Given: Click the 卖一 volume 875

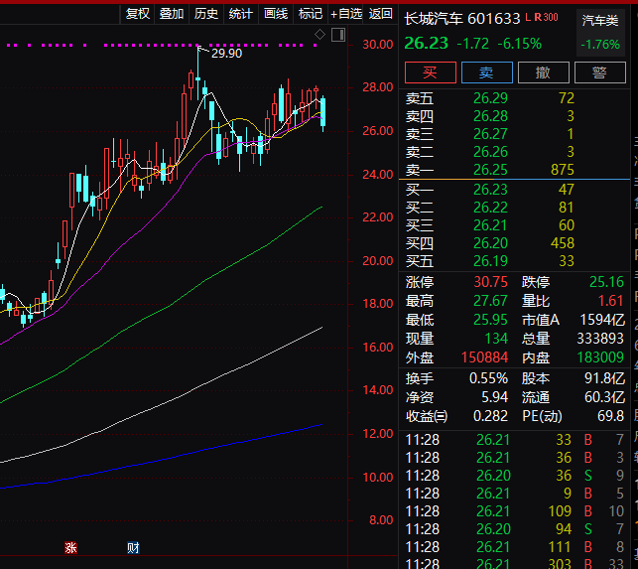Looking at the screenshot, I should [563, 170].
